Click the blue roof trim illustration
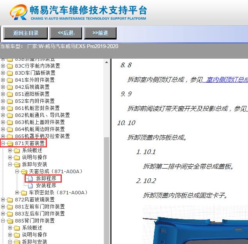This screenshot has width=248, height=244. pyautogui.click(x=195, y=230)
